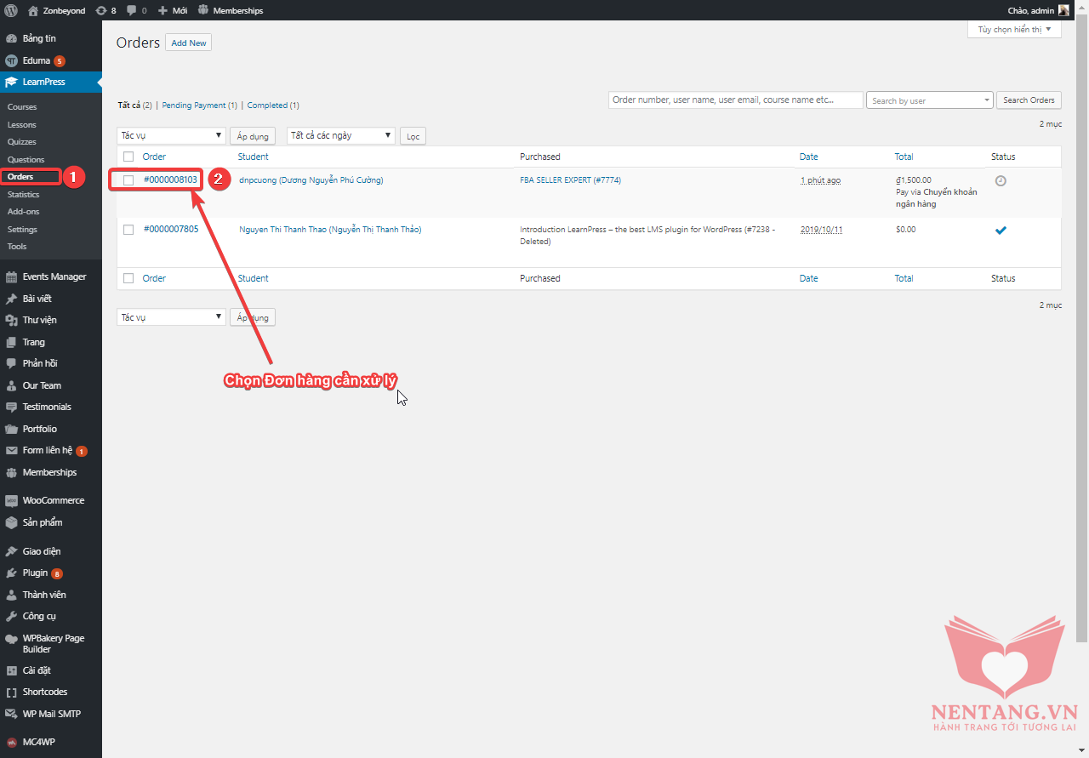Click the Memberships icon in top admin bar
The image size is (1089, 758).
click(x=203, y=10)
